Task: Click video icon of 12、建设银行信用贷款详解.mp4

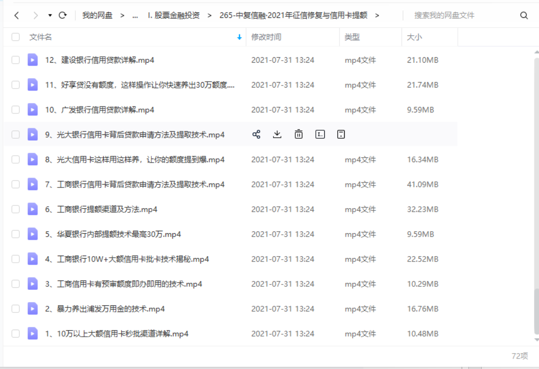Action: 33,60
